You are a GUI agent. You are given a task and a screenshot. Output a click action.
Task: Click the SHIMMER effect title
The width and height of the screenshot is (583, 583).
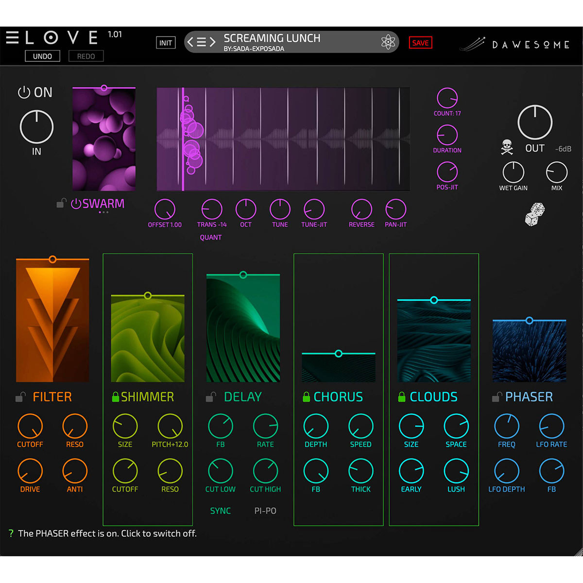pos(147,397)
